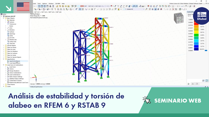Collapse the Load Cases & Combinations folder
Screen dimensions: 209x117
coord(4,65)
